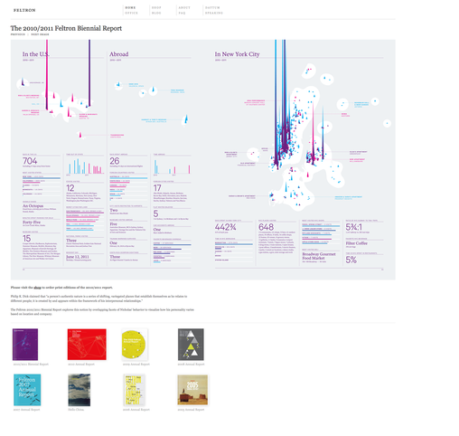The image size is (459, 436).
Task: Go to the Next Image link
Action: pos(40,34)
